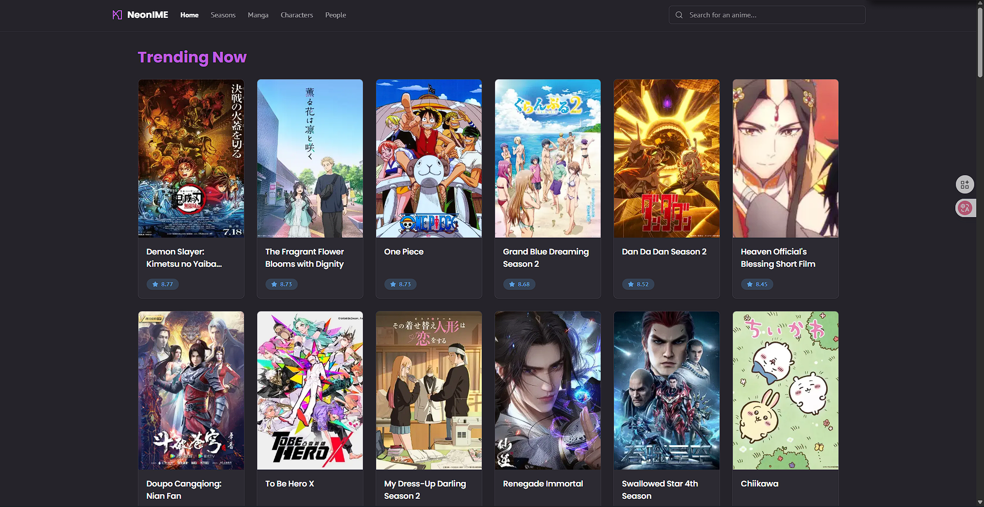This screenshot has width=984, height=507.
Task: Click the Swallowed Star poster image
Action: [667, 390]
